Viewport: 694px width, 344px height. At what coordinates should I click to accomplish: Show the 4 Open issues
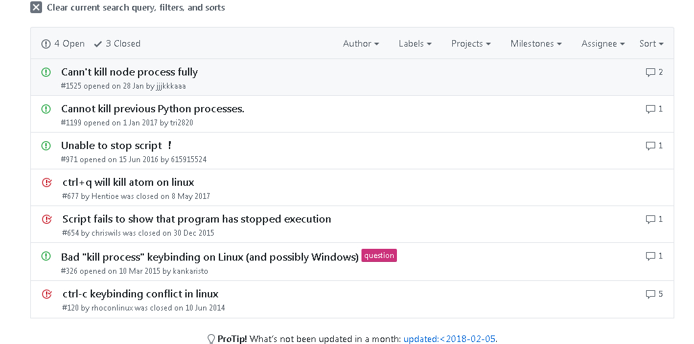coord(63,43)
